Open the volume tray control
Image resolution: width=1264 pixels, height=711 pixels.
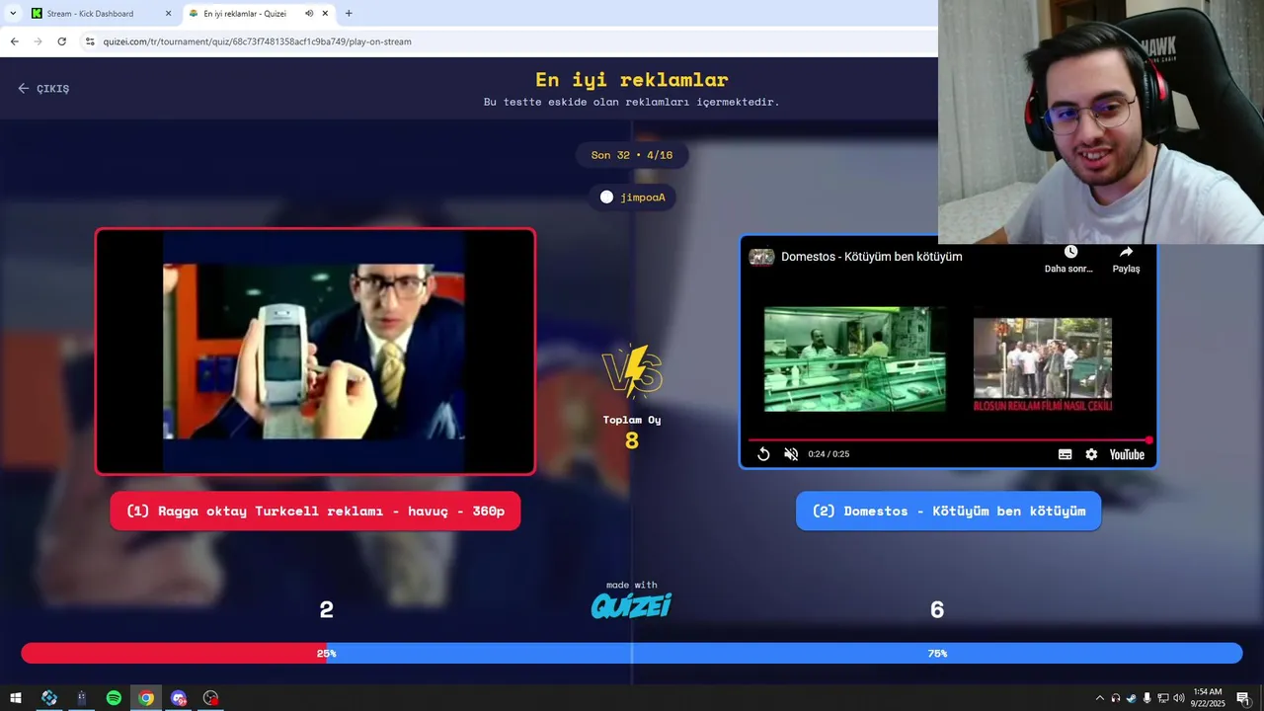(1178, 698)
